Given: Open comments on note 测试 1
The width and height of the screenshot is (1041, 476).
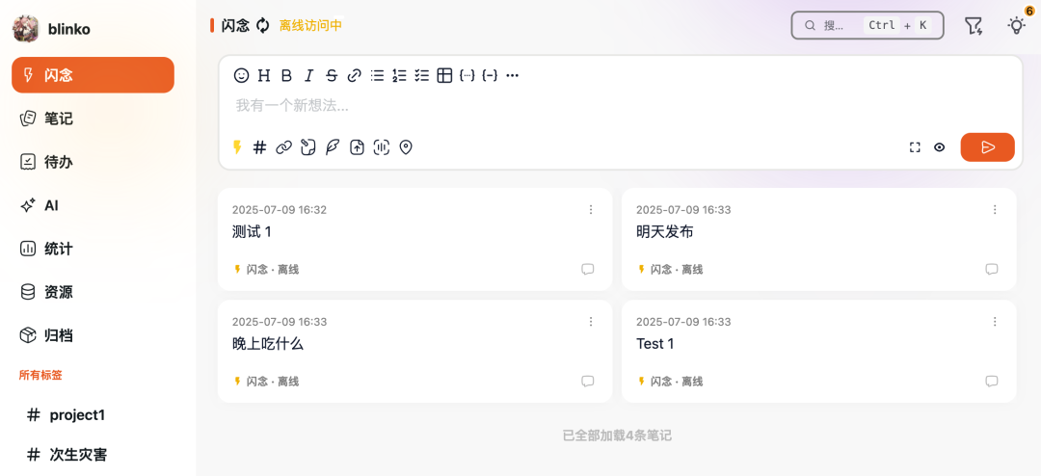Looking at the screenshot, I should point(588,270).
